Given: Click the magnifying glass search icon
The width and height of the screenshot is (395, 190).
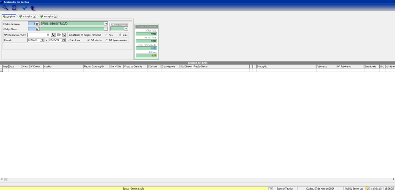Looking at the screenshot, I should point(5,8).
